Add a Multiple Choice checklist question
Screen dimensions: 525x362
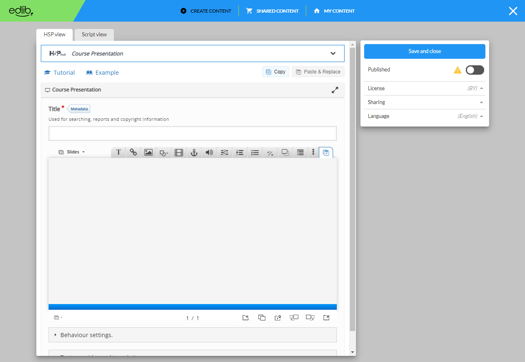click(x=255, y=152)
